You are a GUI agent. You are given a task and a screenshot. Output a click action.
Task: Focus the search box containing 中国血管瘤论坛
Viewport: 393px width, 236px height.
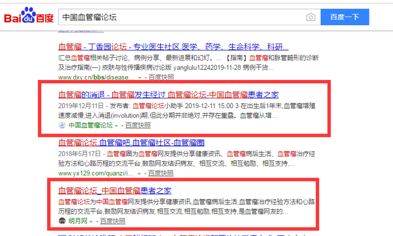tap(189, 17)
